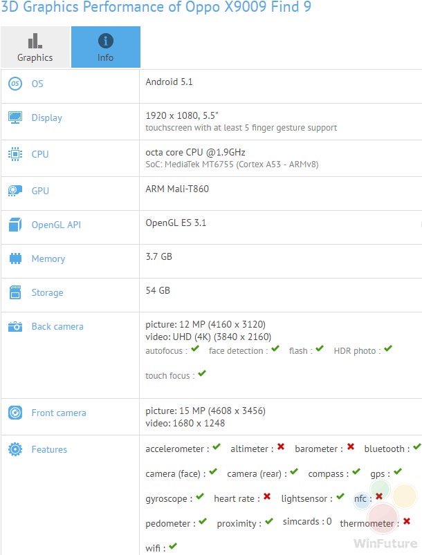Click the 'OpenGL ES 3.1' value

tap(176, 223)
